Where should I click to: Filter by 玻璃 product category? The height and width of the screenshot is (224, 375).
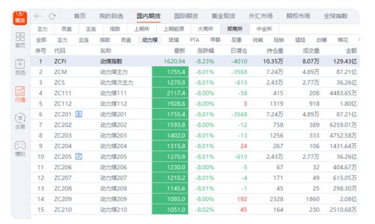tap(174, 40)
